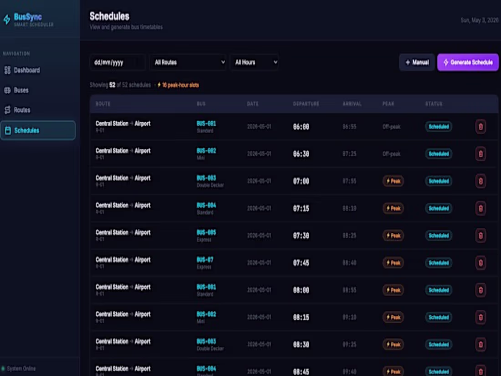Go to Dashboard in the navigation

click(x=38, y=70)
